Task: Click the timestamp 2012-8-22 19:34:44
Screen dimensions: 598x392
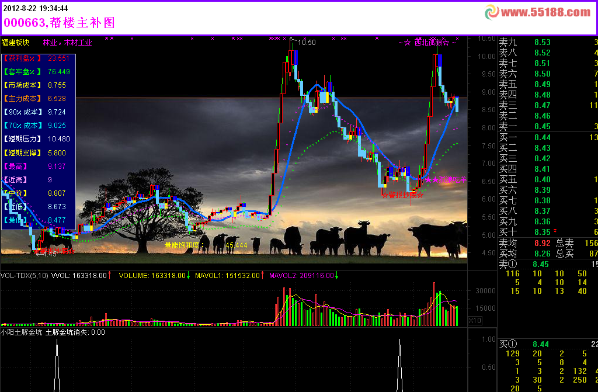Action: [x=36, y=8]
